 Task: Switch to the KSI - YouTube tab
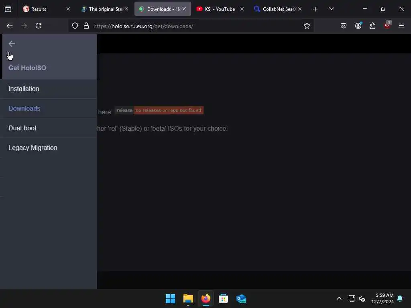point(220,9)
